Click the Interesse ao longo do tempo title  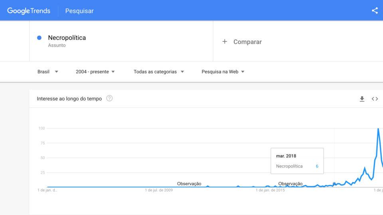pyautogui.click(x=69, y=99)
